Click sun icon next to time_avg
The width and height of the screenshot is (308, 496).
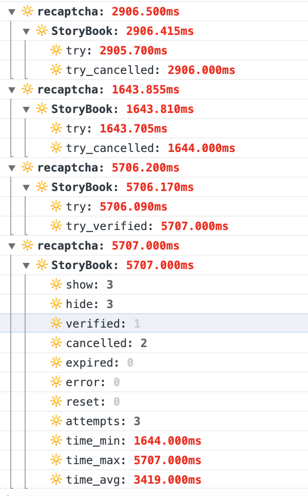point(56,479)
